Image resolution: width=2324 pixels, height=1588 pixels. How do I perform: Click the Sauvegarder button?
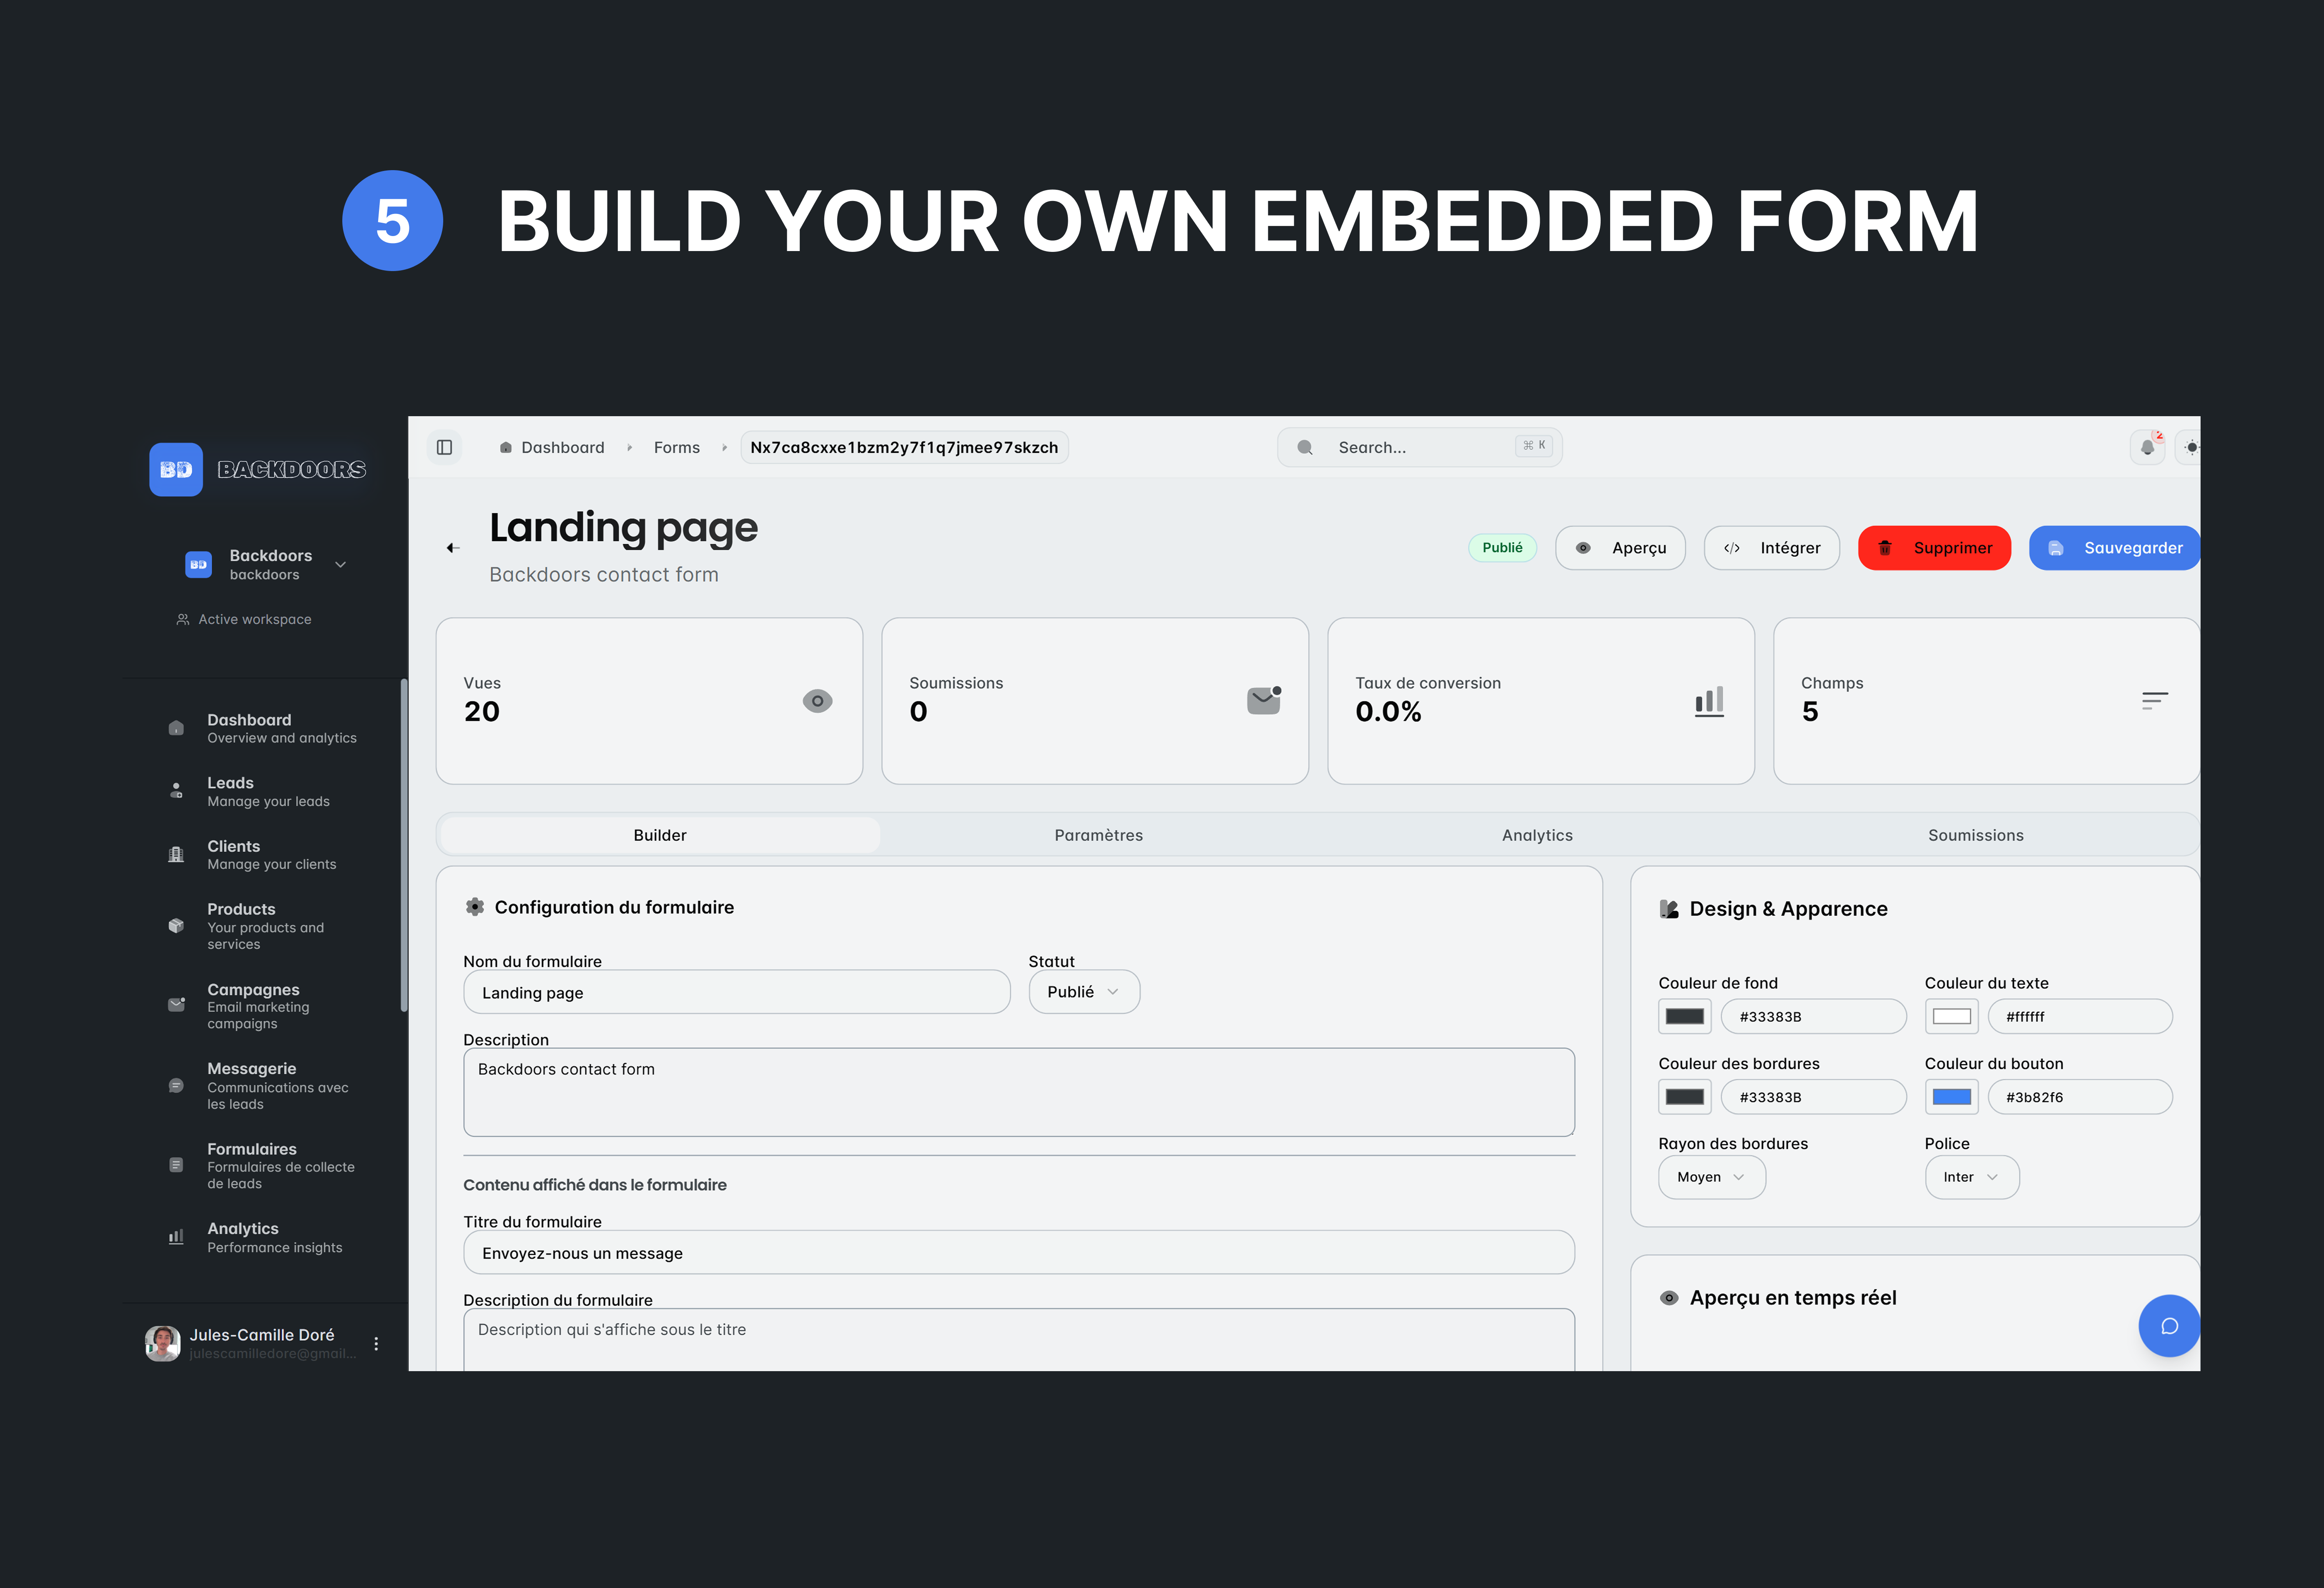point(2114,548)
